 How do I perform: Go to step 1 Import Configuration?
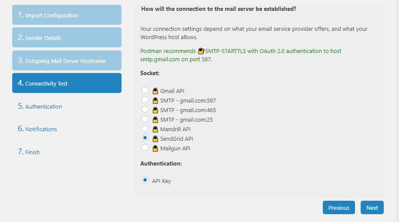click(67, 15)
